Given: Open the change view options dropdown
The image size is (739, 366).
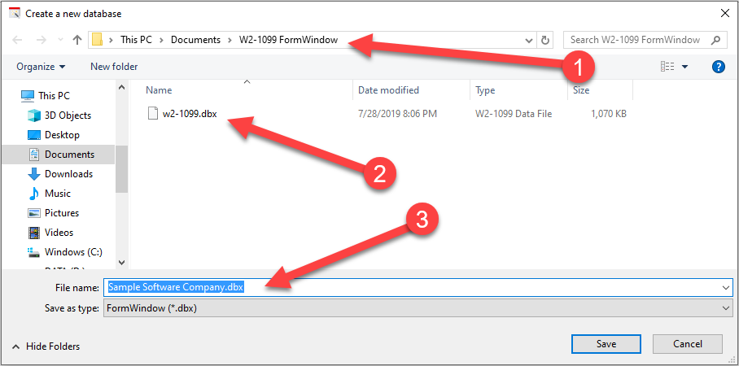Looking at the screenshot, I should click(684, 67).
